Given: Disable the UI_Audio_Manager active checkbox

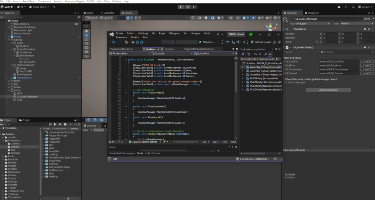Looking at the screenshot, I should [x=292, y=19].
